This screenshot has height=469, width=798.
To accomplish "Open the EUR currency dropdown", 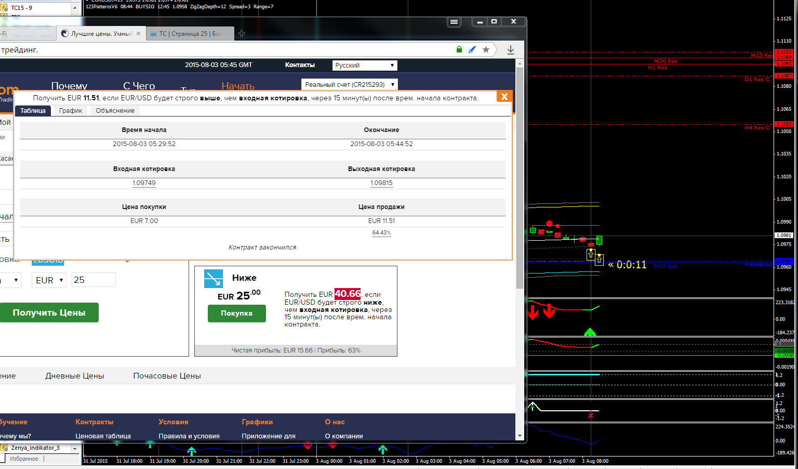I will pos(49,280).
